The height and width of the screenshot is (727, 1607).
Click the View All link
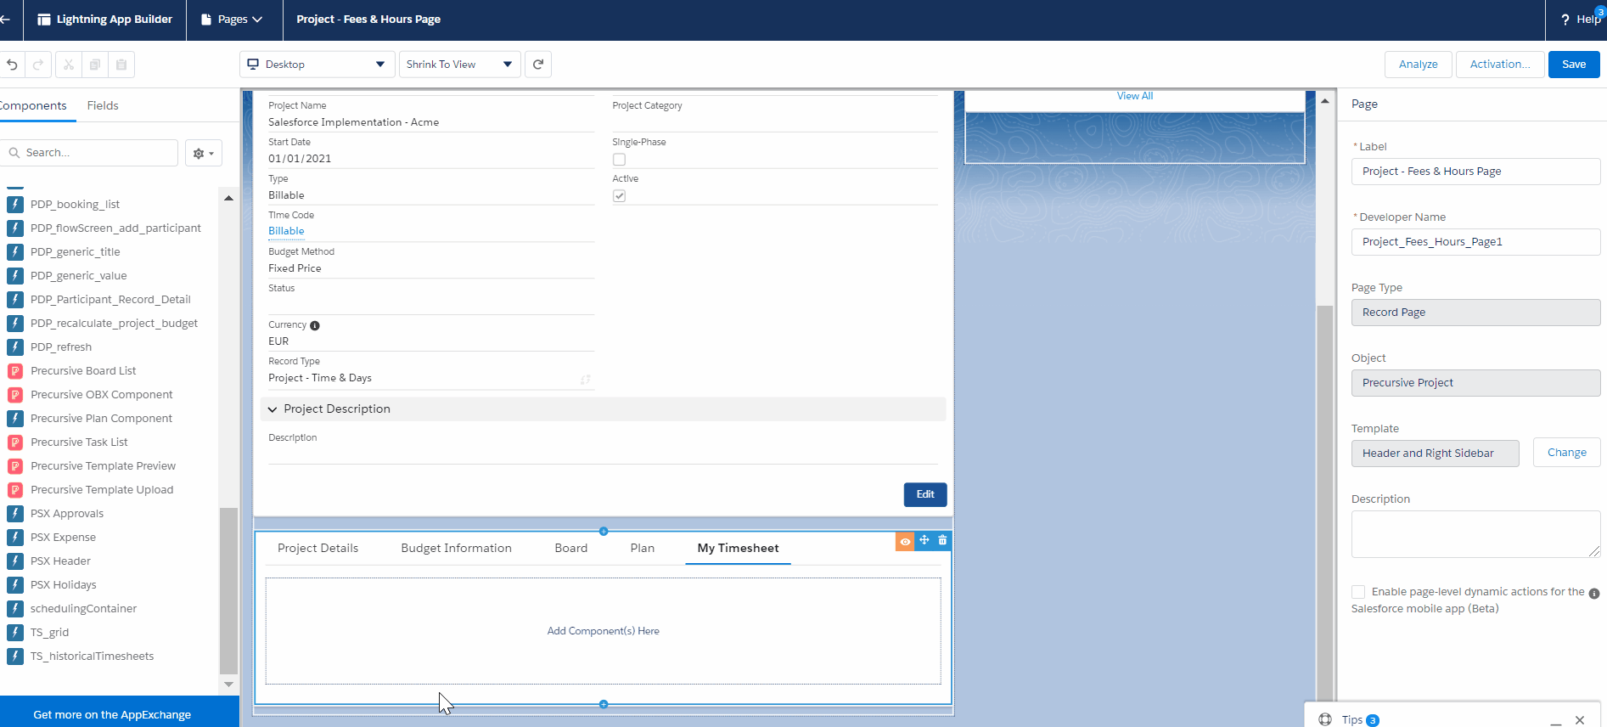pos(1135,96)
